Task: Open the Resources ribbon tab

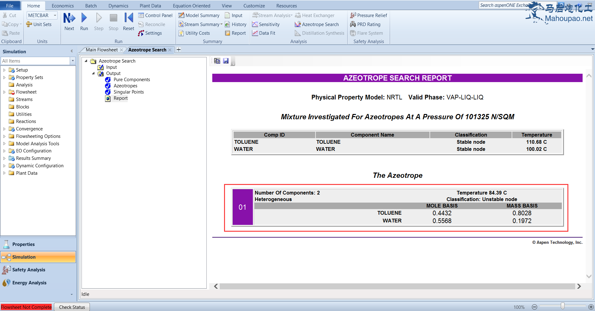Action: point(287,6)
